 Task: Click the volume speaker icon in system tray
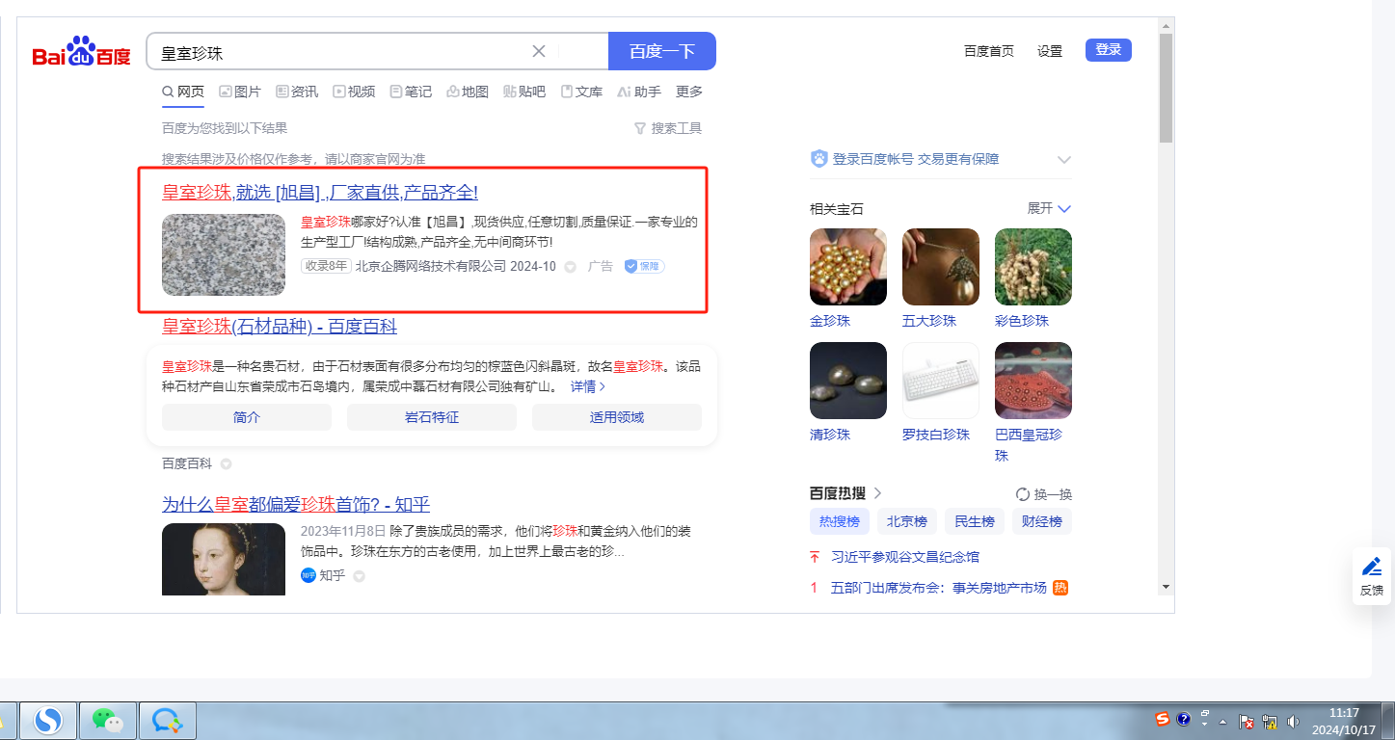point(1293,721)
